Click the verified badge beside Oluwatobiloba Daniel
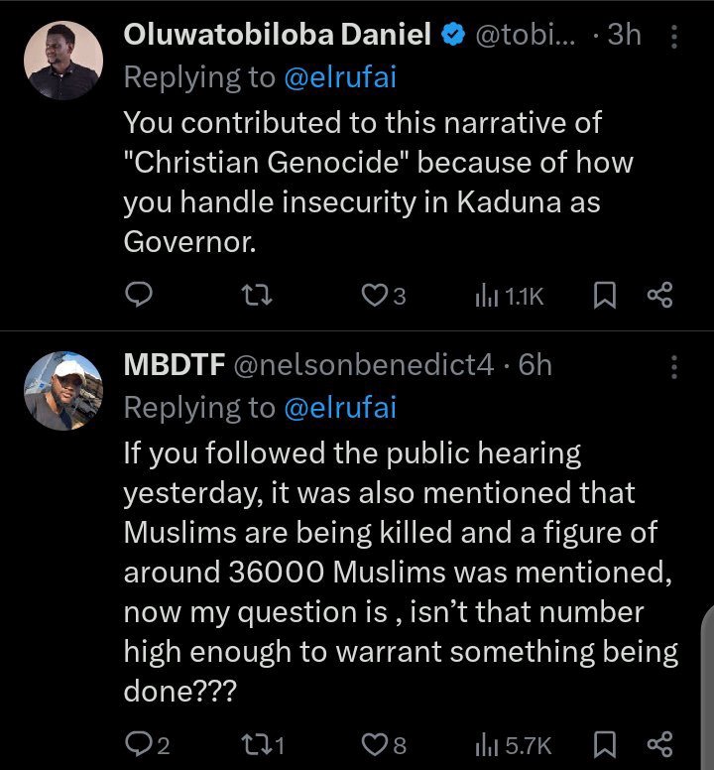This screenshot has width=714, height=770. point(454,36)
